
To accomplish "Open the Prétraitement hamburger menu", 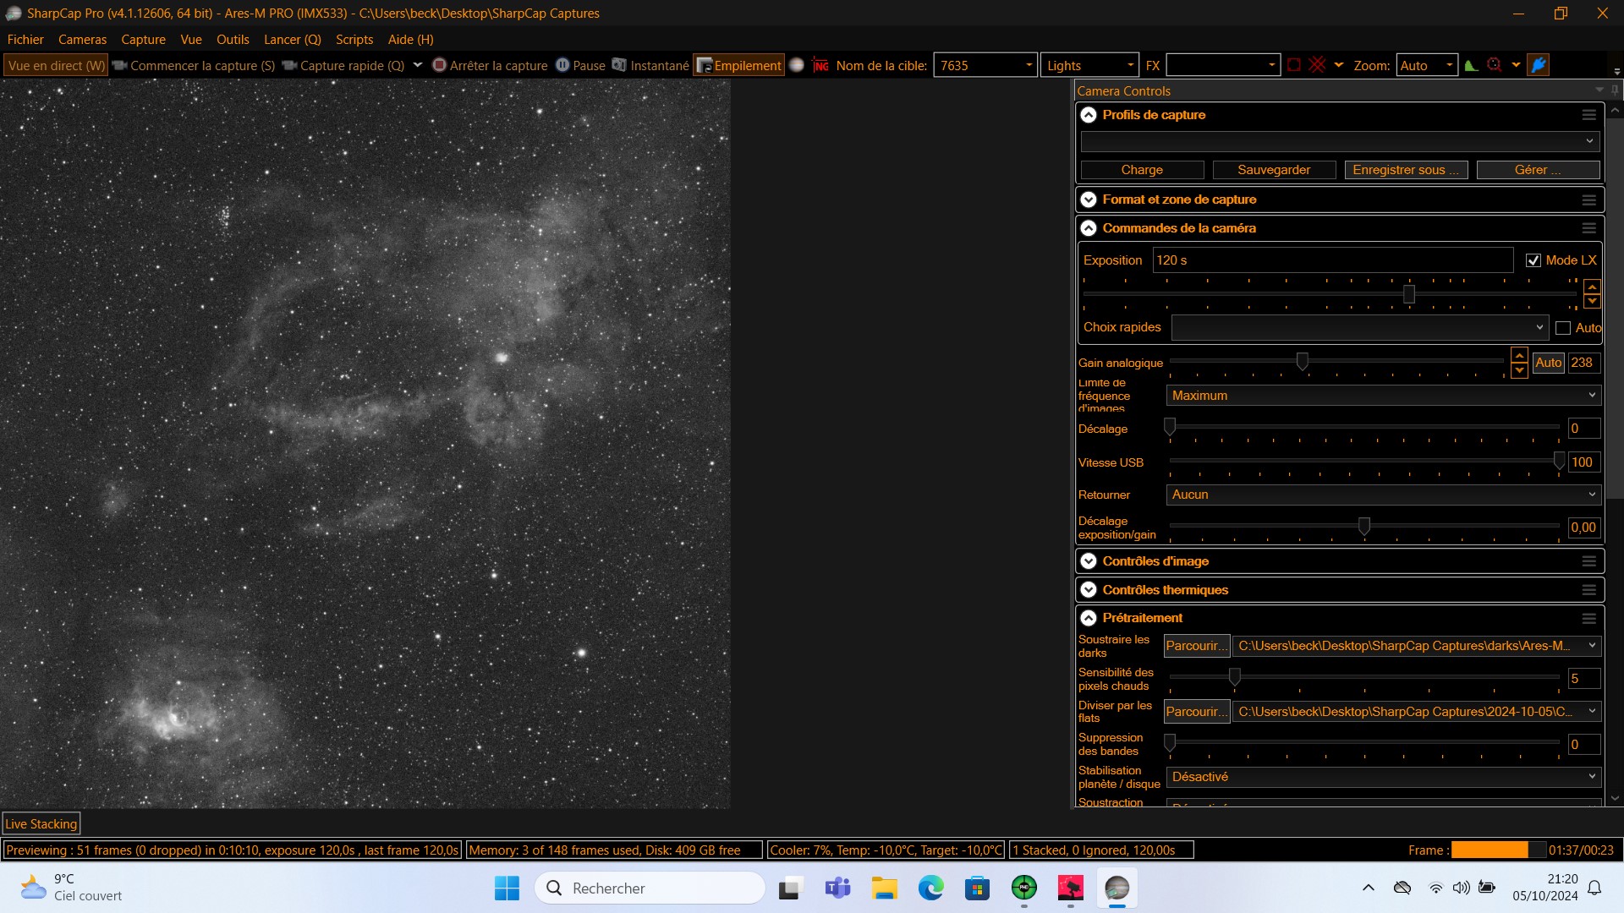I will click(1589, 618).
